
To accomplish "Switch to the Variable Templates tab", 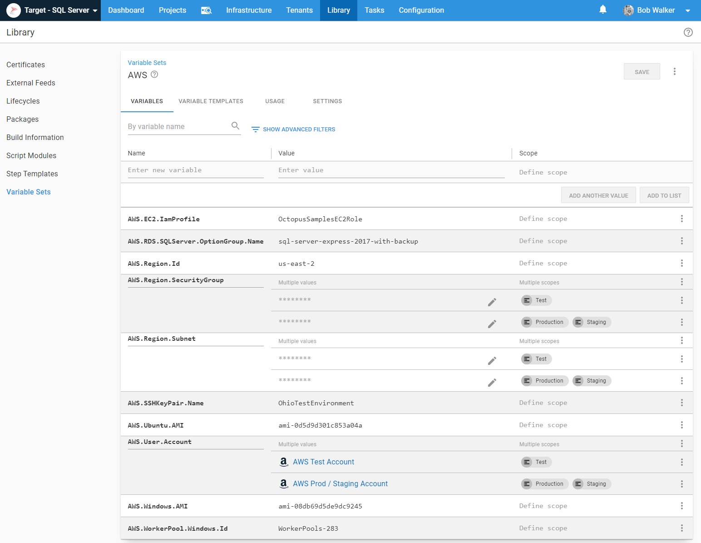I will tap(211, 101).
